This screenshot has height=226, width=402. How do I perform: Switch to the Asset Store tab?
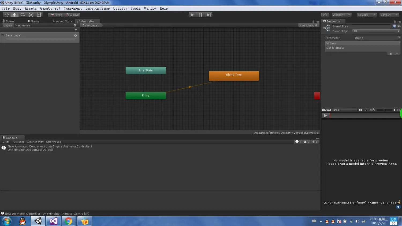pos(63,21)
